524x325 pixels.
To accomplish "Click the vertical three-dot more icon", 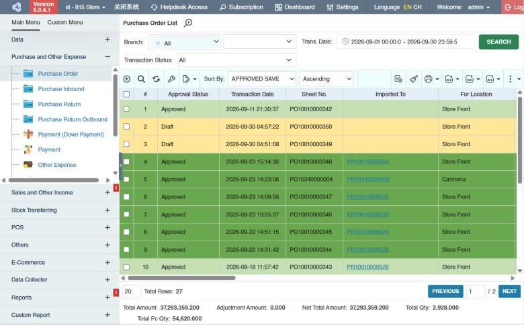I will (x=510, y=79).
